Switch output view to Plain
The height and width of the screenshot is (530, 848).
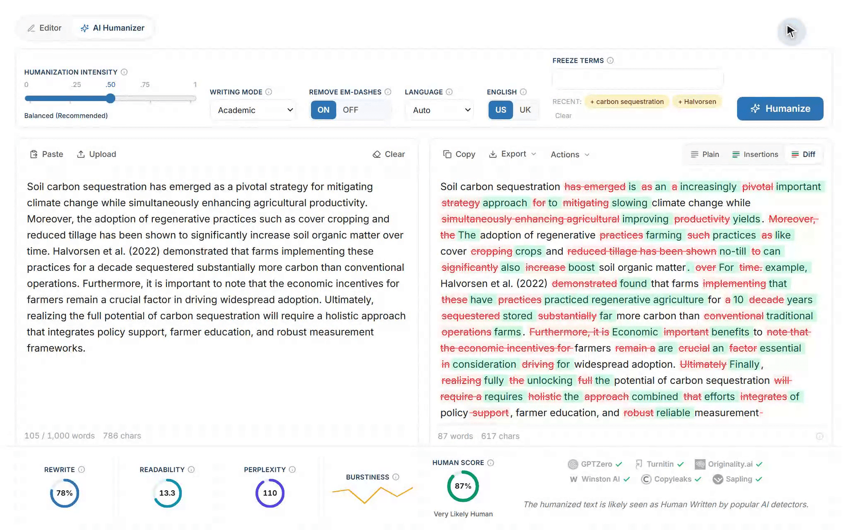pyautogui.click(x=705, y=154)
